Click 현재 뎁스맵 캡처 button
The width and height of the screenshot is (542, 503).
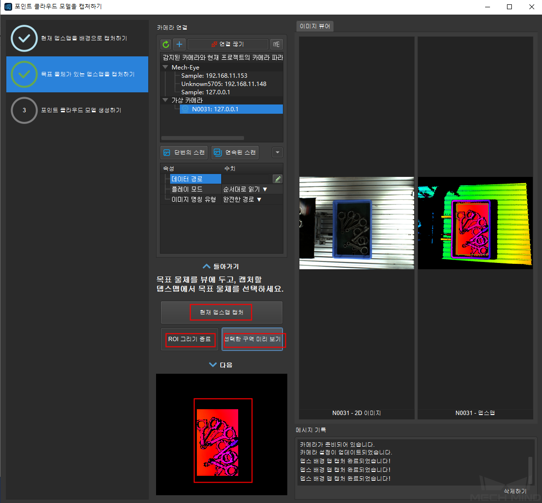[221, 312]
